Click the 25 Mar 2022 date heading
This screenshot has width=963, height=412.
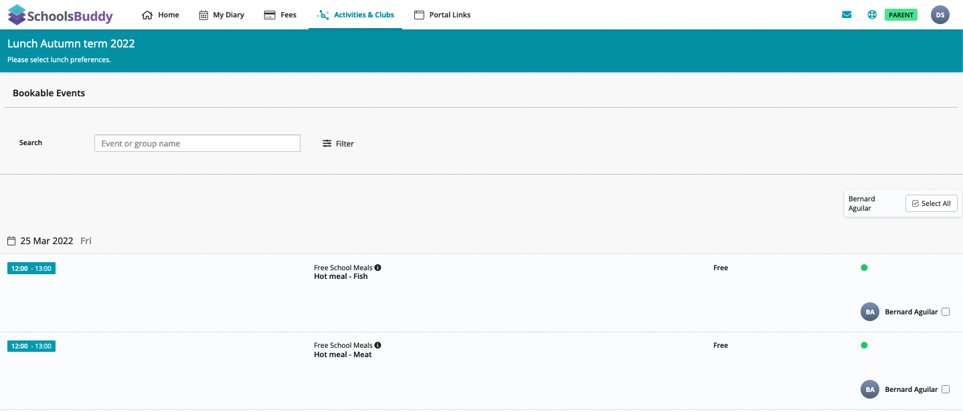(47, 241)
